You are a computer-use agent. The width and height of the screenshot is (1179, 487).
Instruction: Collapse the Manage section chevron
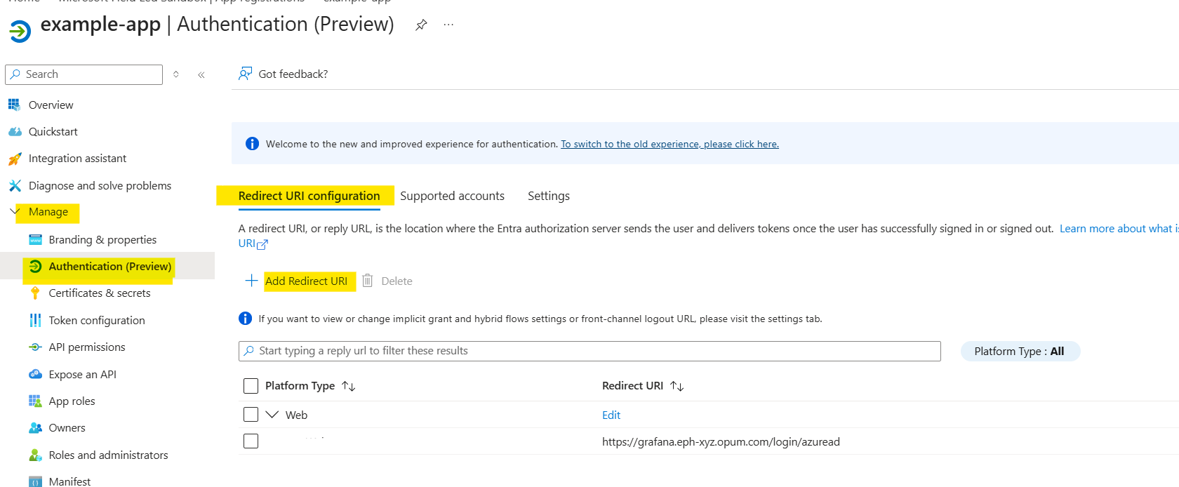pos(15,211)
